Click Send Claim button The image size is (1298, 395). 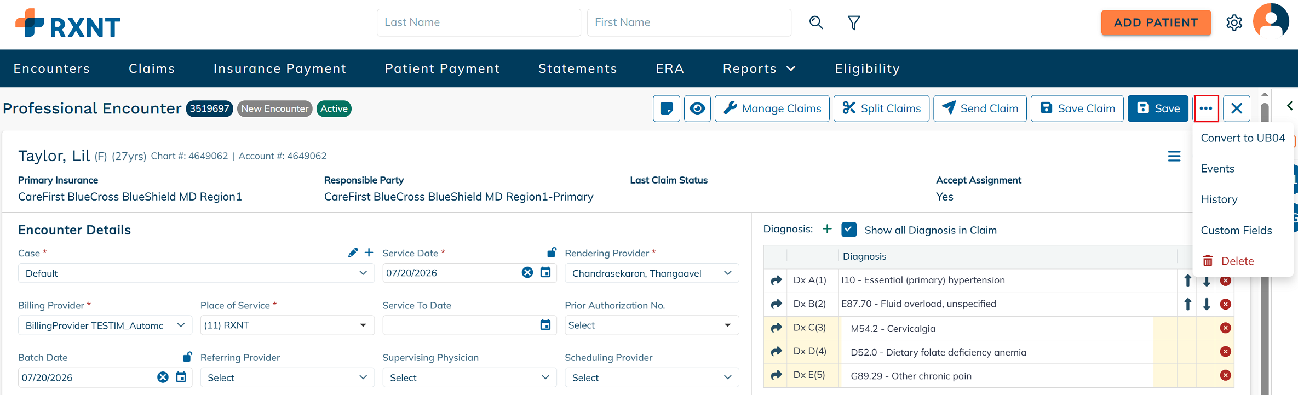980,108
